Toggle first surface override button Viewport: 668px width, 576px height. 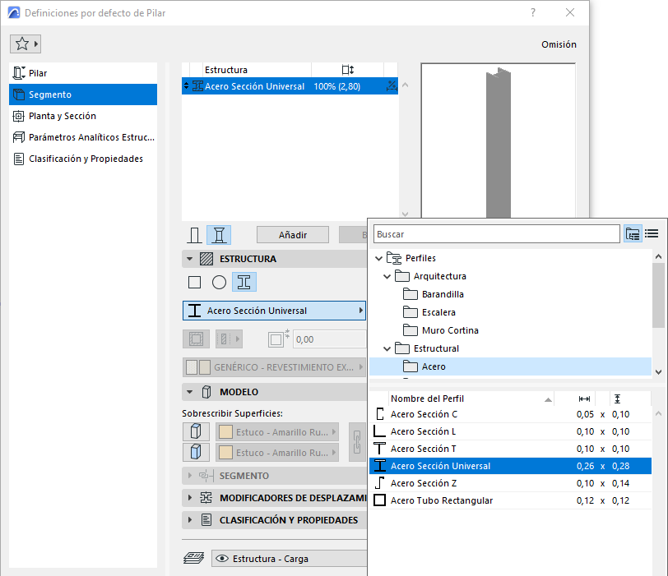point(196,431)
